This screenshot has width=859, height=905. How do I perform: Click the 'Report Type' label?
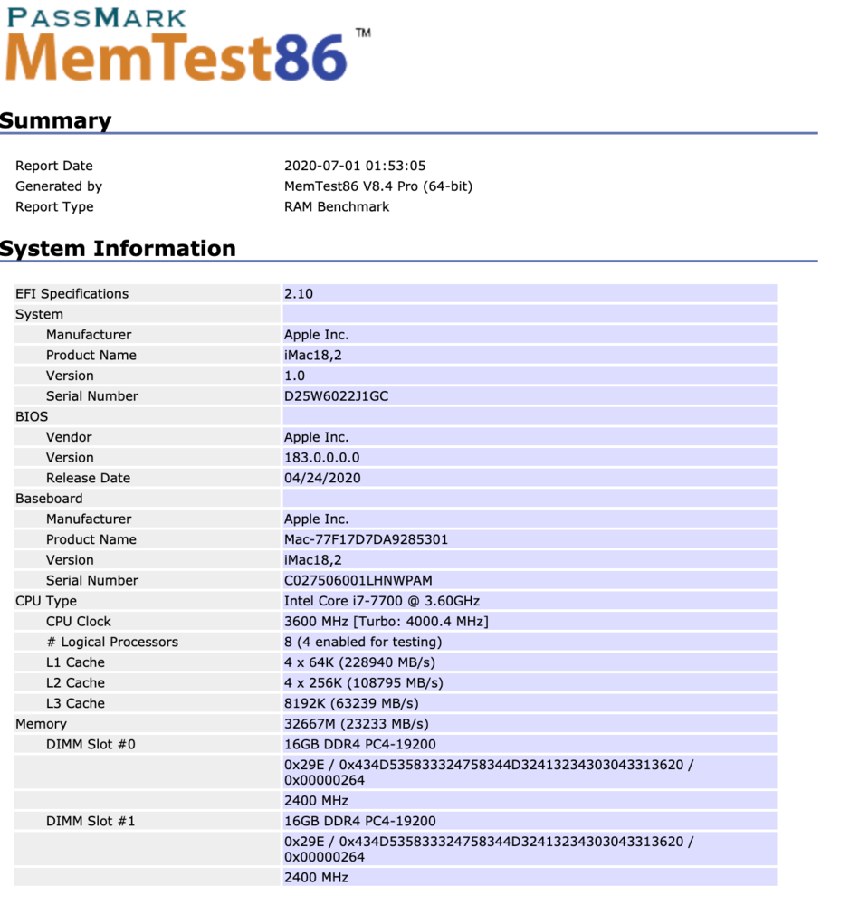coord(54,206)
